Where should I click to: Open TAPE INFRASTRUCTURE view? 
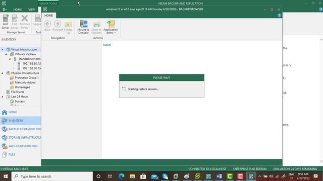pos(20,146)
